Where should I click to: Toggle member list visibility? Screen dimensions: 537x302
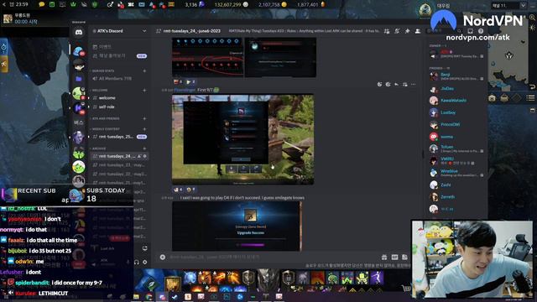pos(418,31)
